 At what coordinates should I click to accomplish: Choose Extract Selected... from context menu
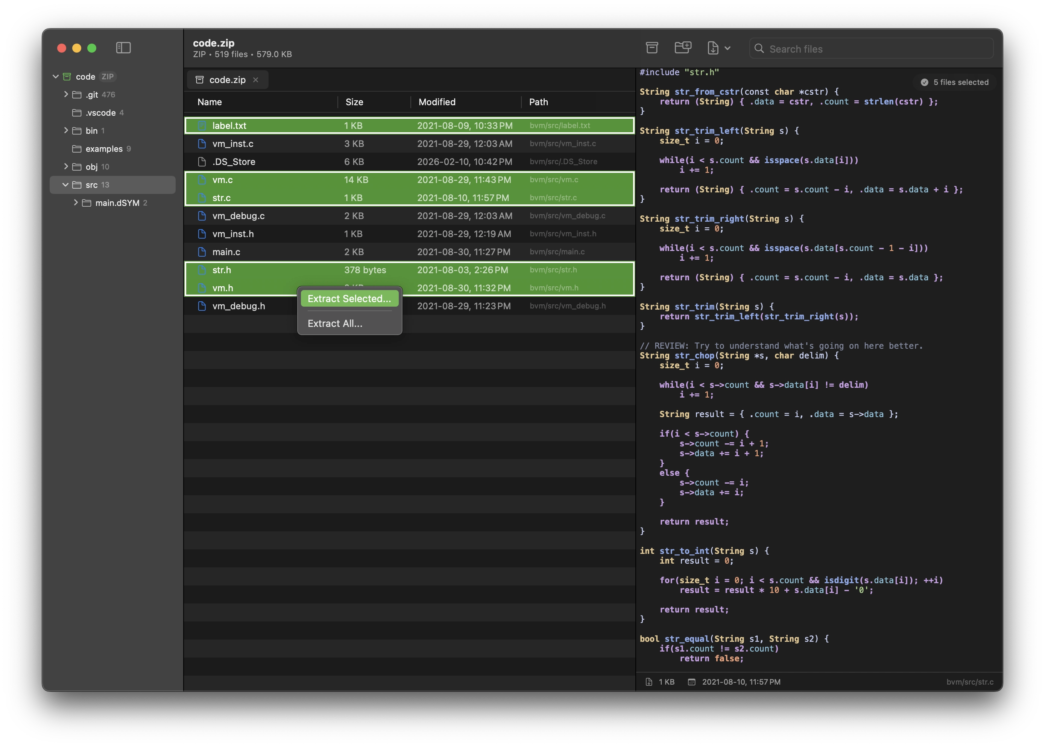coord(349,298)
